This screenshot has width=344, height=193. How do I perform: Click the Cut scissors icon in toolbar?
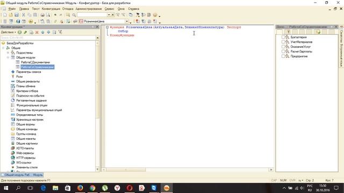pos(23,15)
